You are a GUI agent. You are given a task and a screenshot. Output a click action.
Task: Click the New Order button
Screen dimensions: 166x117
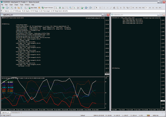33,8
